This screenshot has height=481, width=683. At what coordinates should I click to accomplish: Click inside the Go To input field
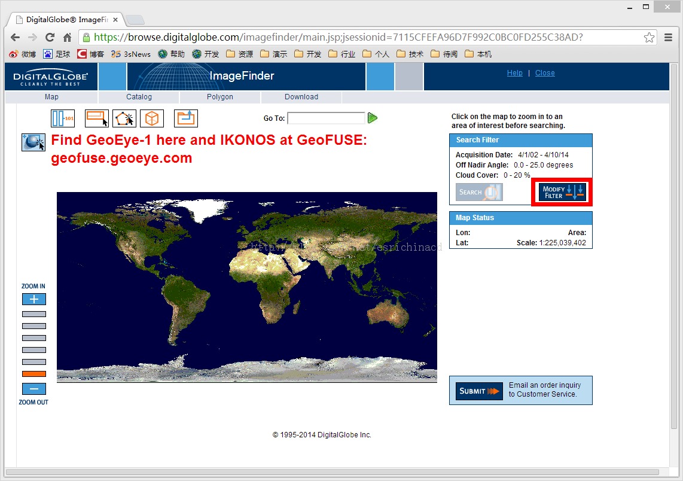[x=326, y=118]
